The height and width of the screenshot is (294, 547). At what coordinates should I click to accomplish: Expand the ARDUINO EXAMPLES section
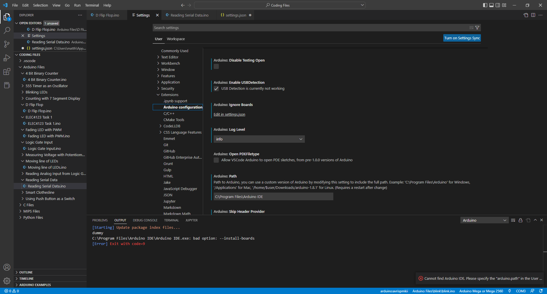pyautogui.click(x=35, y=285)
